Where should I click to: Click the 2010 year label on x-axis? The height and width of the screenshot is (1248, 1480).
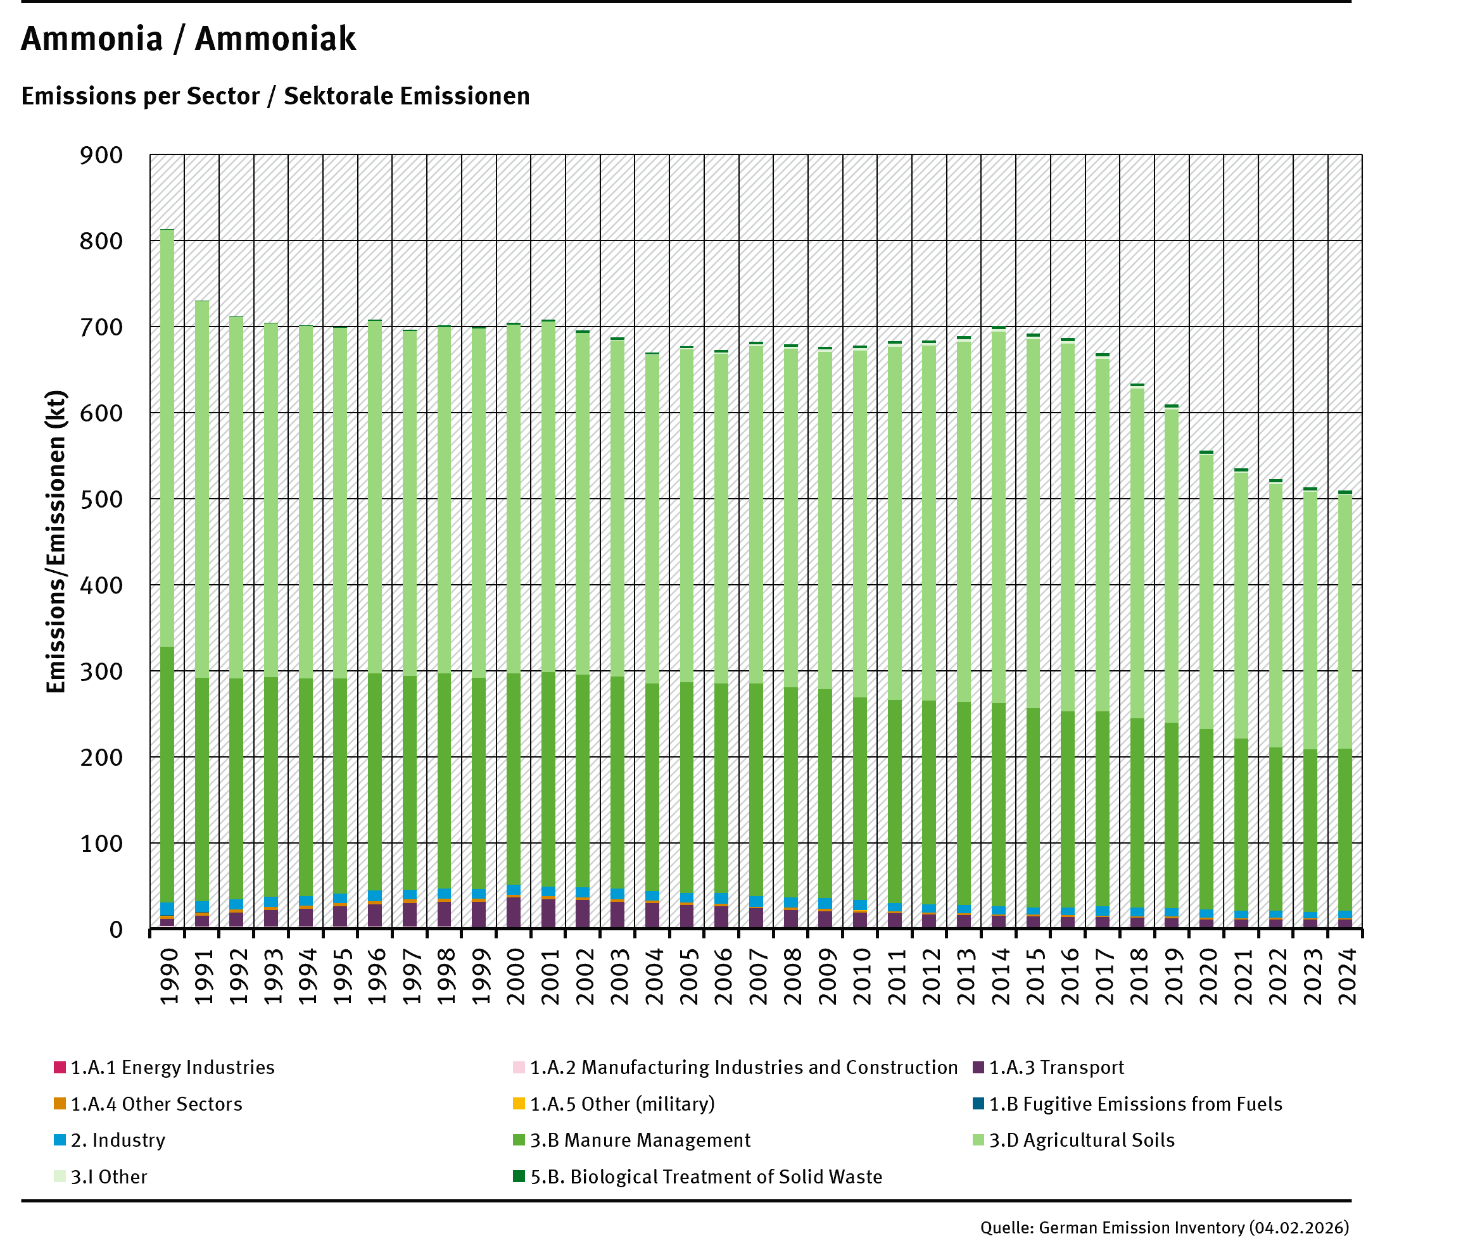pos(861,977)
